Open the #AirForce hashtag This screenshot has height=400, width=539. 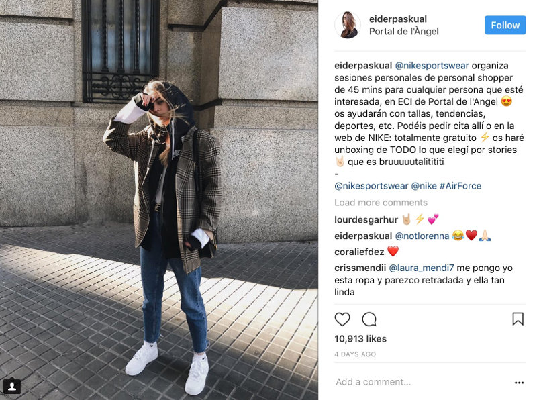pos(460,186)
